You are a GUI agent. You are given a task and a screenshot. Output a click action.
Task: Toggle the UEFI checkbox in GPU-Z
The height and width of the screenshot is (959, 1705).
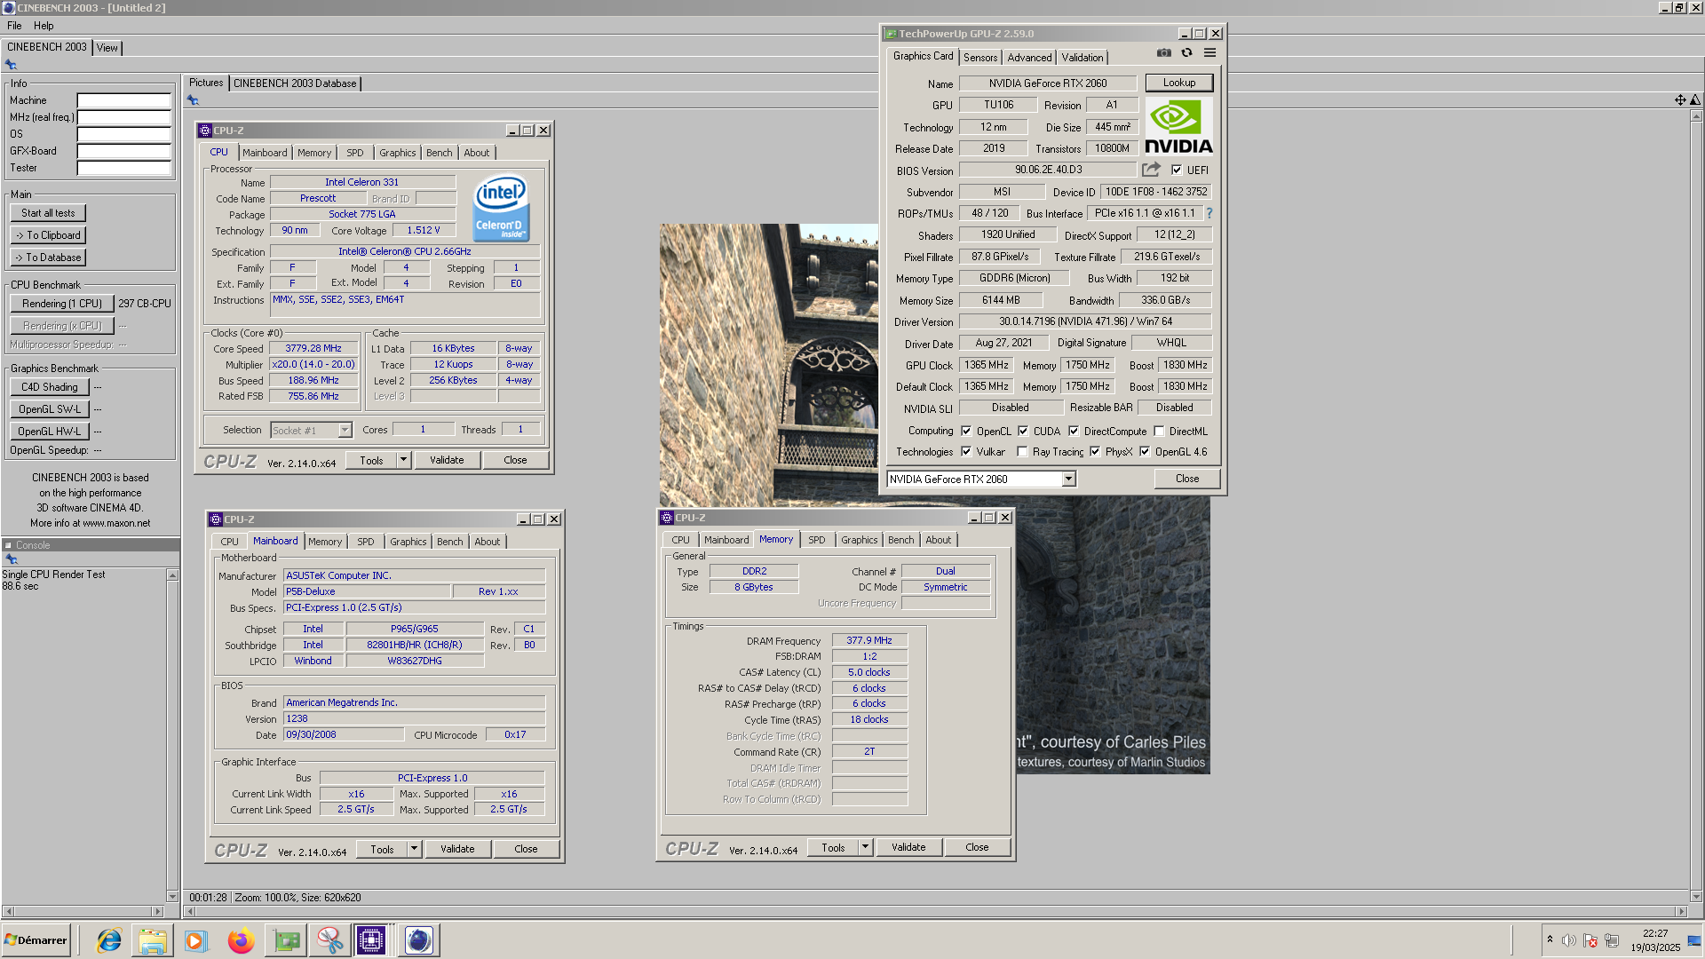pos(1177,170)
